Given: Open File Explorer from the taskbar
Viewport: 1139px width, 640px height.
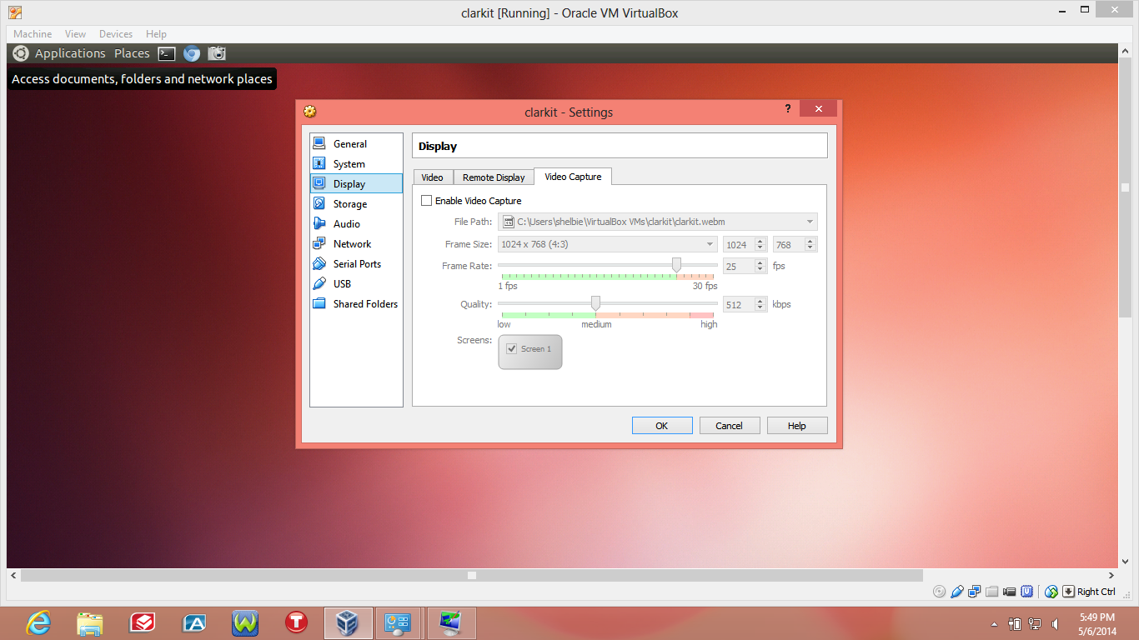Looking at the screenshot, I should pos(90,622).
